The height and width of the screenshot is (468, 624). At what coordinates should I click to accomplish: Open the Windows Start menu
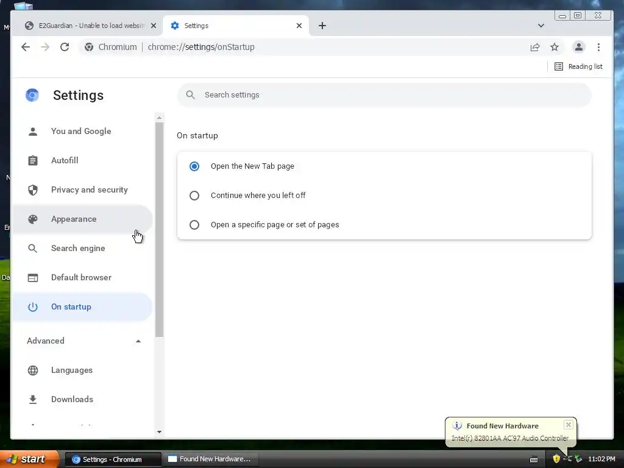[x=29, y=459]
